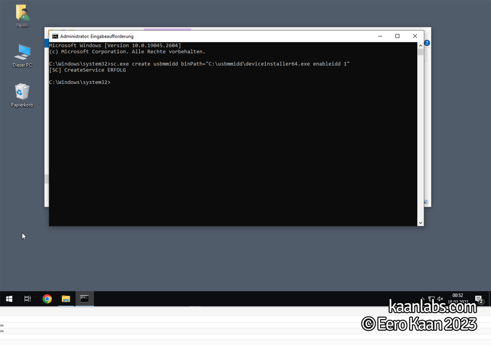The image size is (491, 345).
Task: Open Windows Ink Workspace from the system tray
Action: click(422, 299)
